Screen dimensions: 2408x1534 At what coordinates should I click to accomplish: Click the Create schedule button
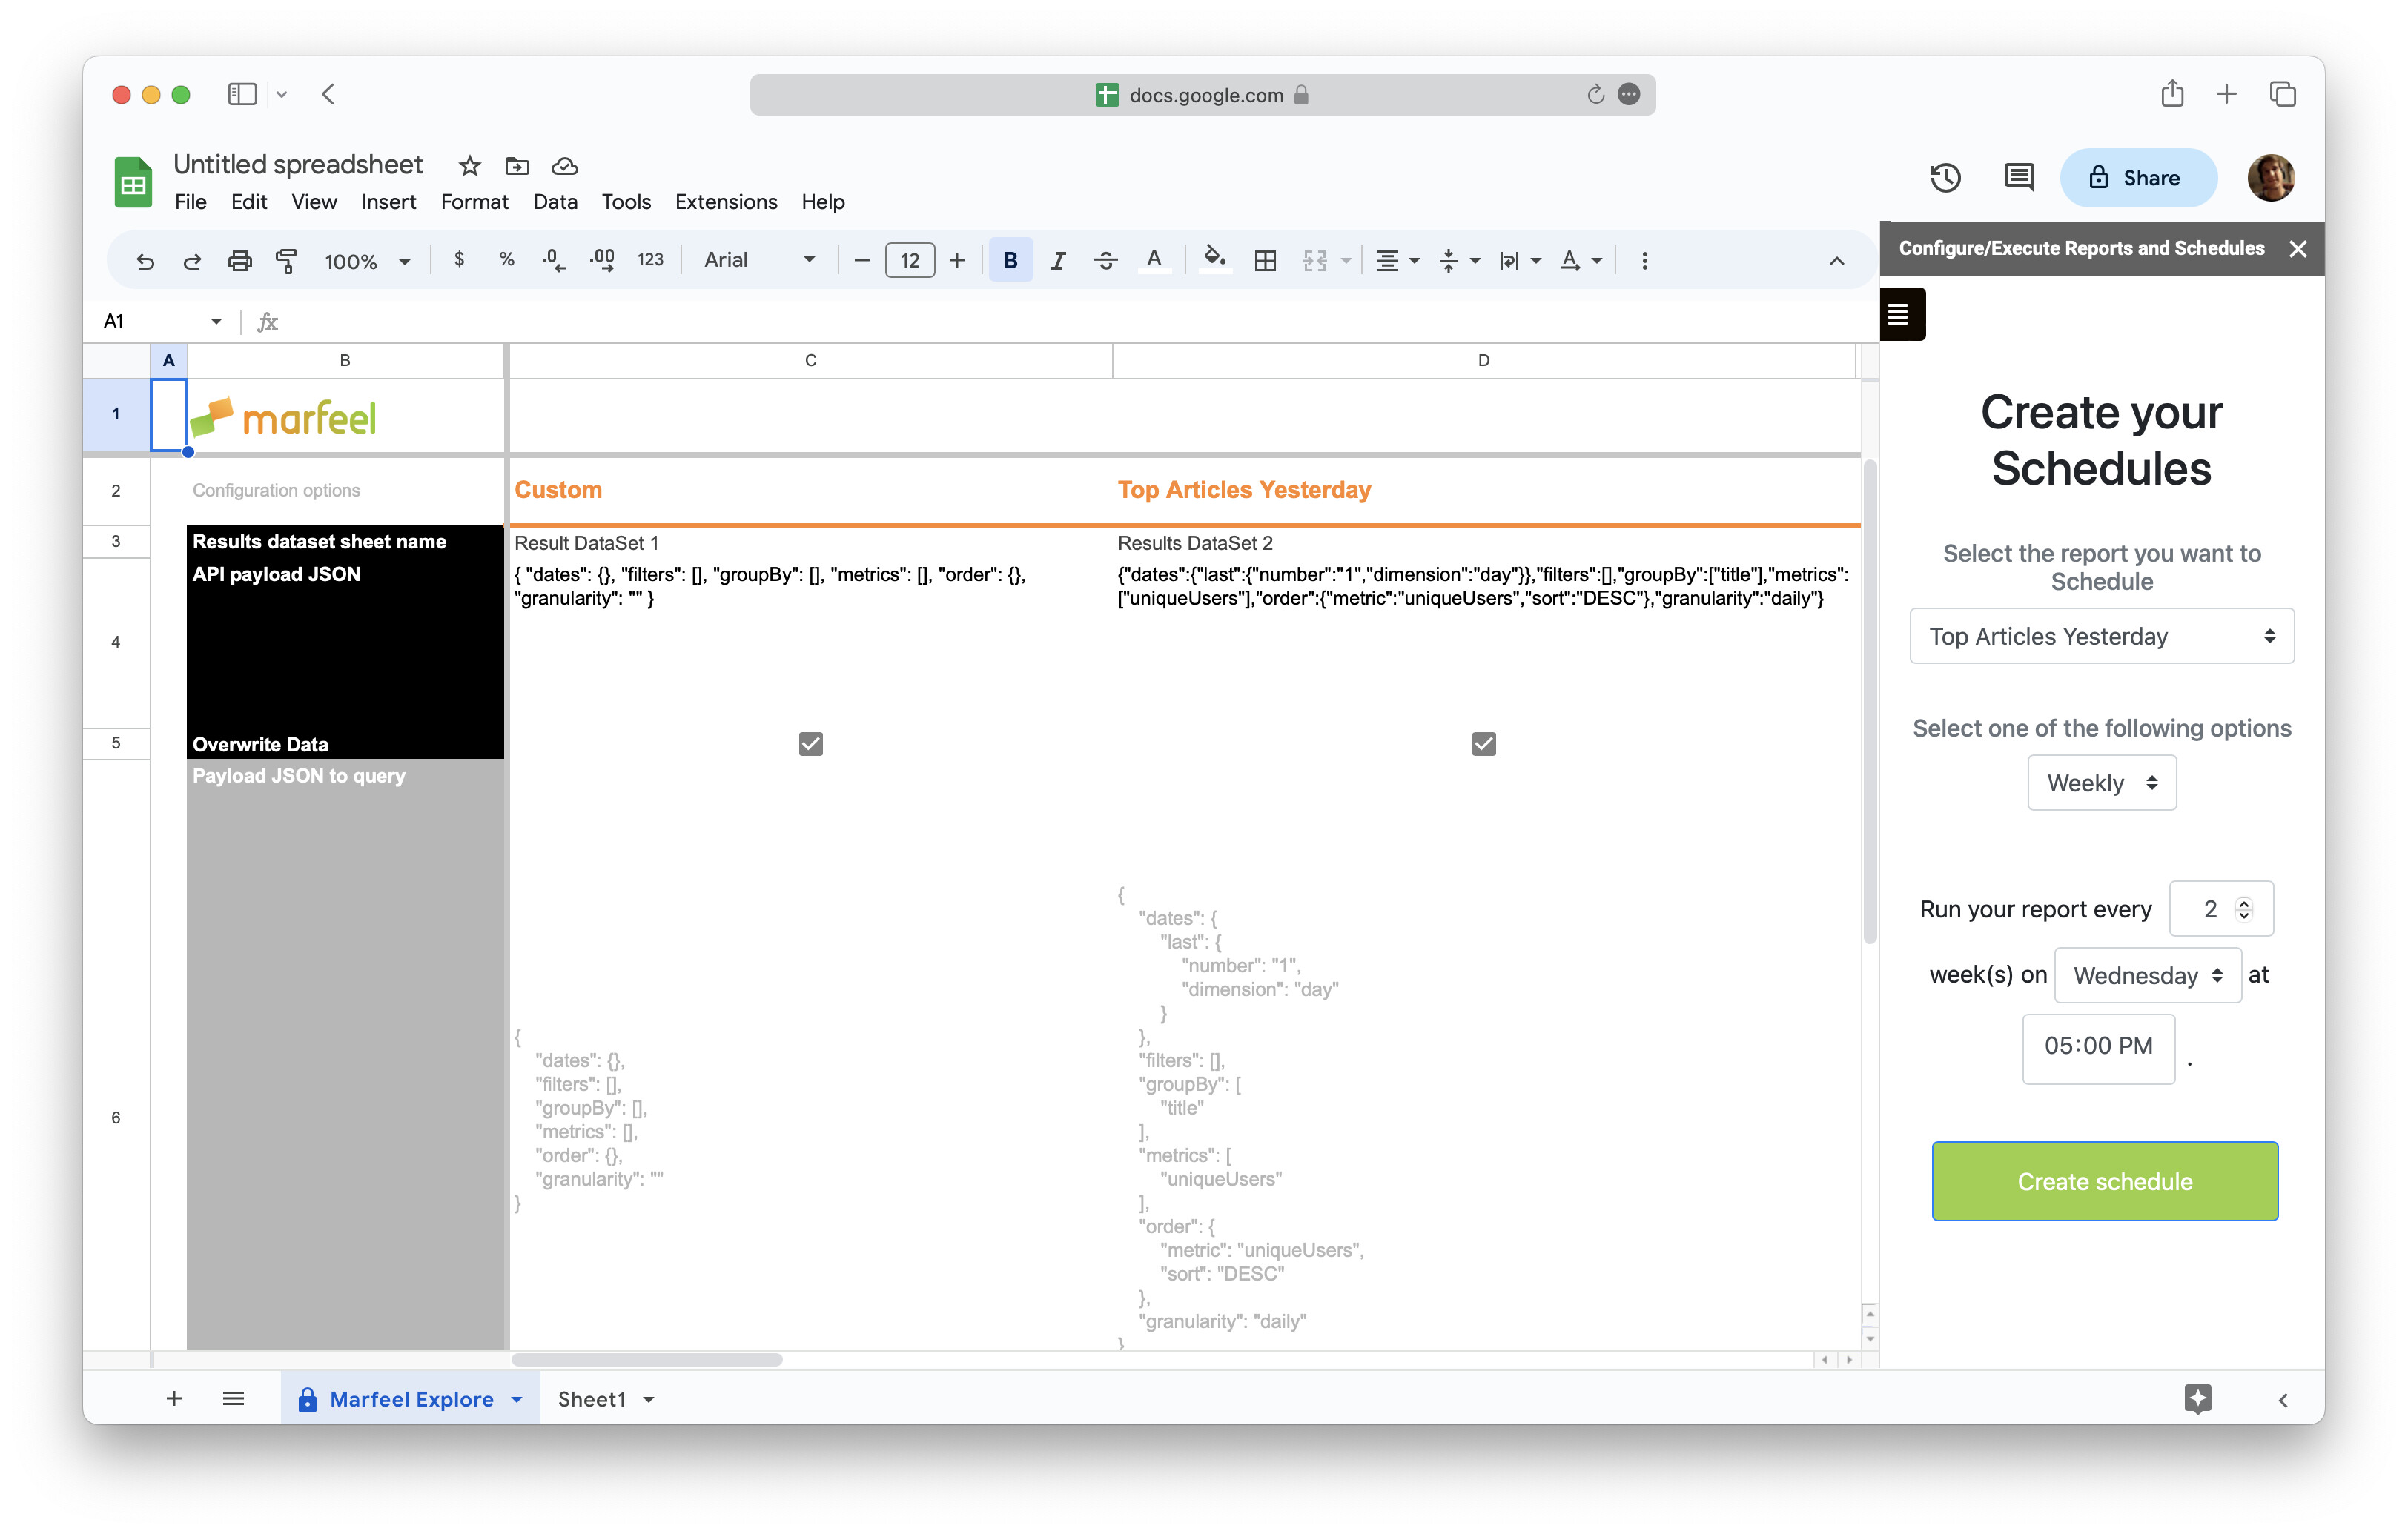[2103, 1181]
